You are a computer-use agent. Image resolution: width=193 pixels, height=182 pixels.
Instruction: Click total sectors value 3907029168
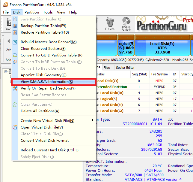(x=152, y=150)
